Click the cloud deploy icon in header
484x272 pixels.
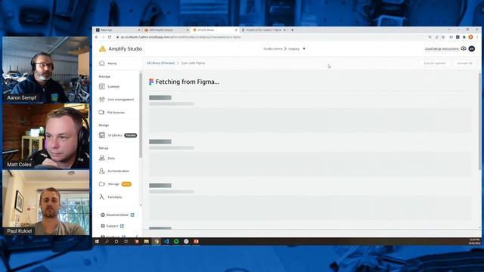[x=464, y=48]
